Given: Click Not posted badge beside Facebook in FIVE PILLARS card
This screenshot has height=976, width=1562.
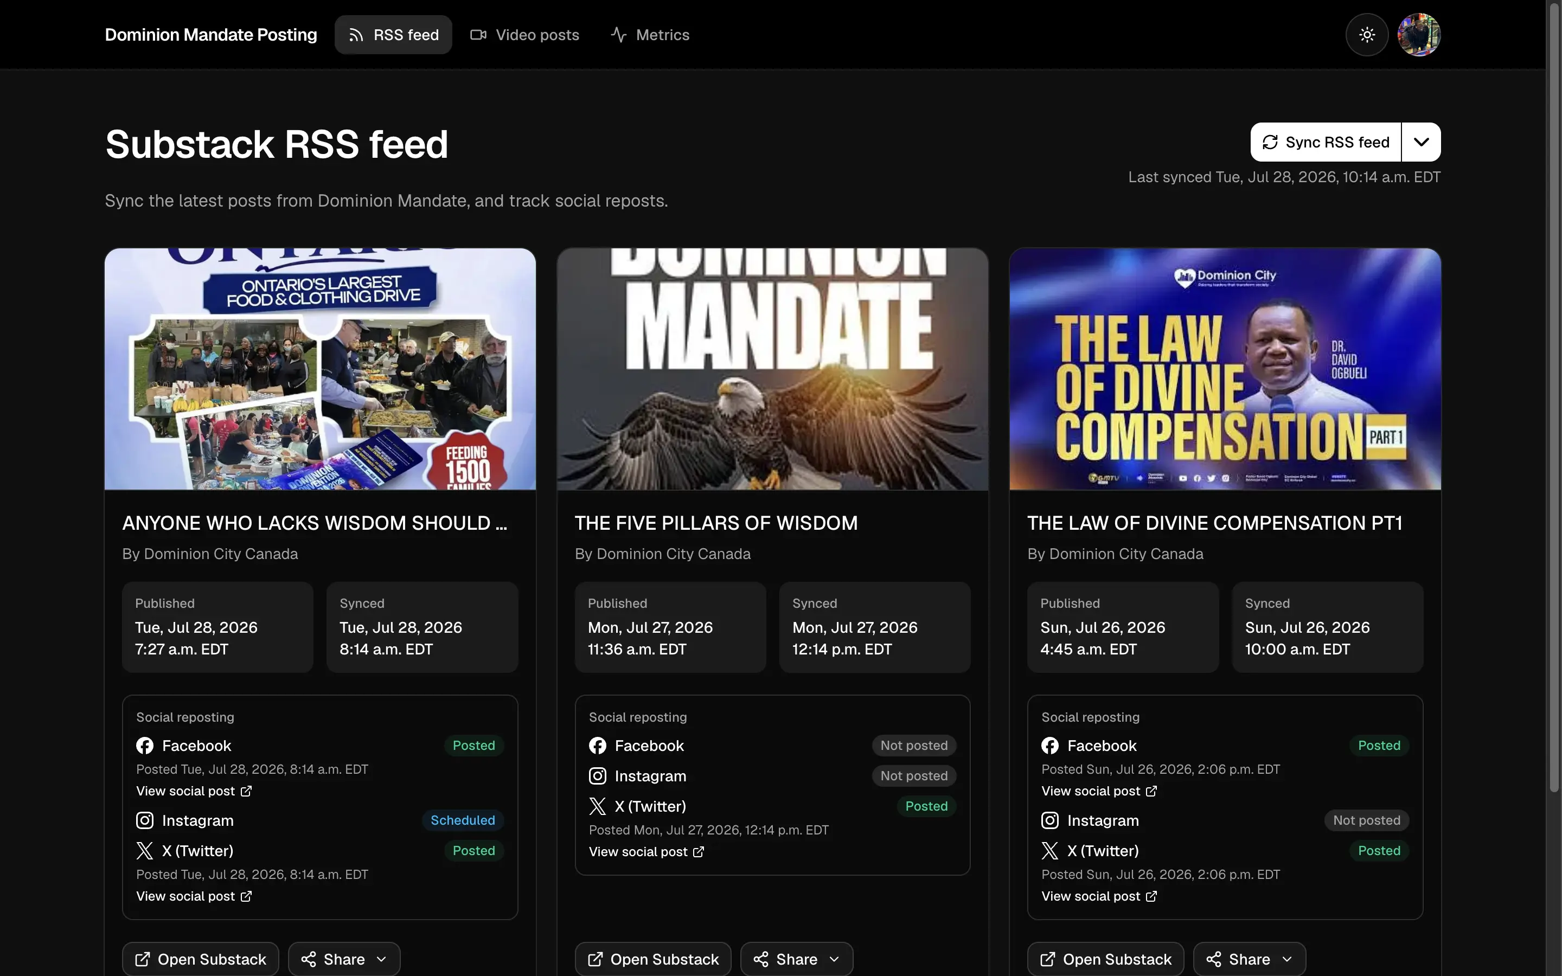Looking at the screenshot, I should [914, 746].
